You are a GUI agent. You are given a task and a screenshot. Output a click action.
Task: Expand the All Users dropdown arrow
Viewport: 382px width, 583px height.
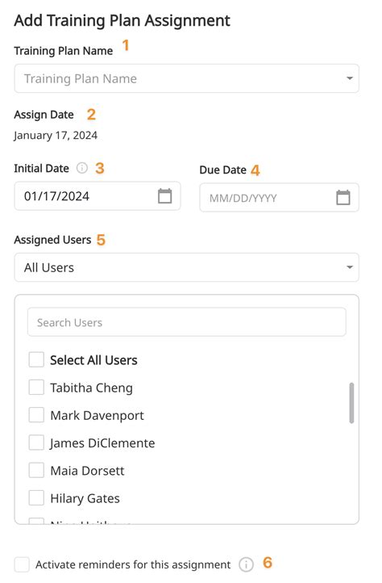tap(349, 267)
